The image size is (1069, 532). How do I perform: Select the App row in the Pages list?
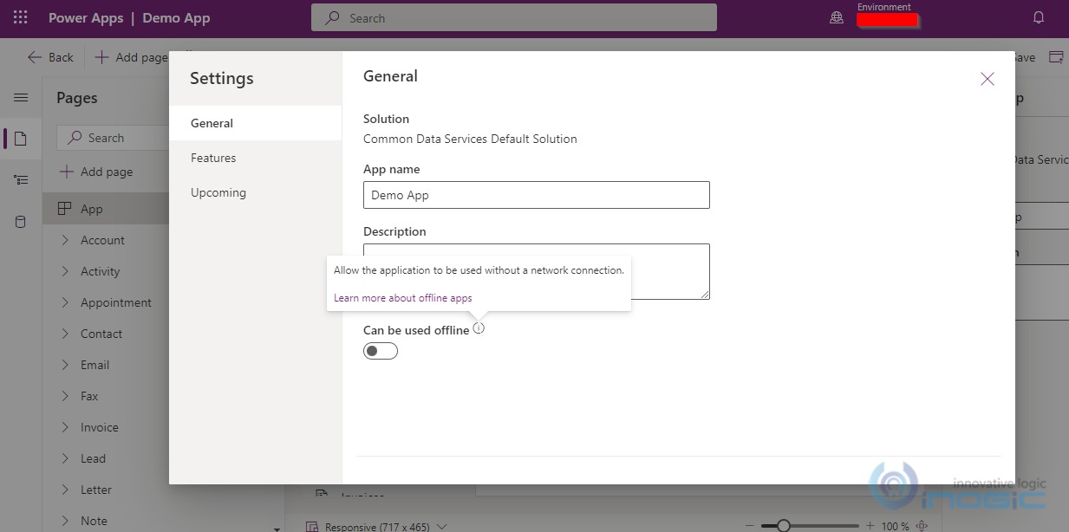(106, 209)
